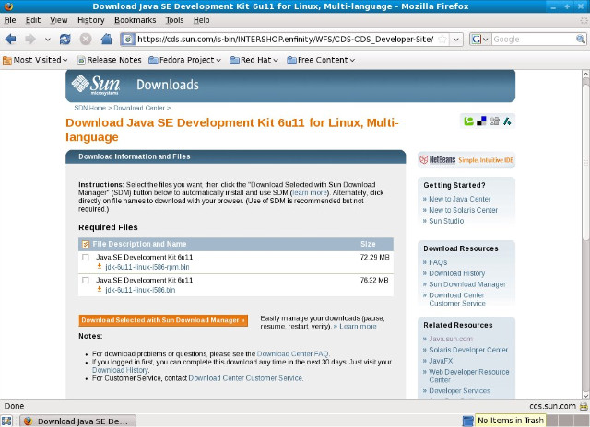Open Release Notes bookmark
Viewport: 590px width, 427px height.
[110, 60]
